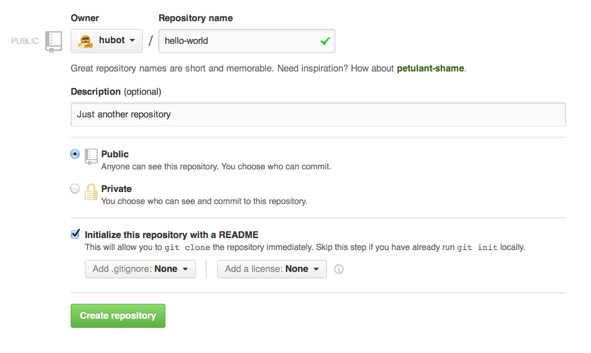Click the public repository book icon beside PUBLIC label
This screenshot has height=353, width=591.
coord(53,42)
